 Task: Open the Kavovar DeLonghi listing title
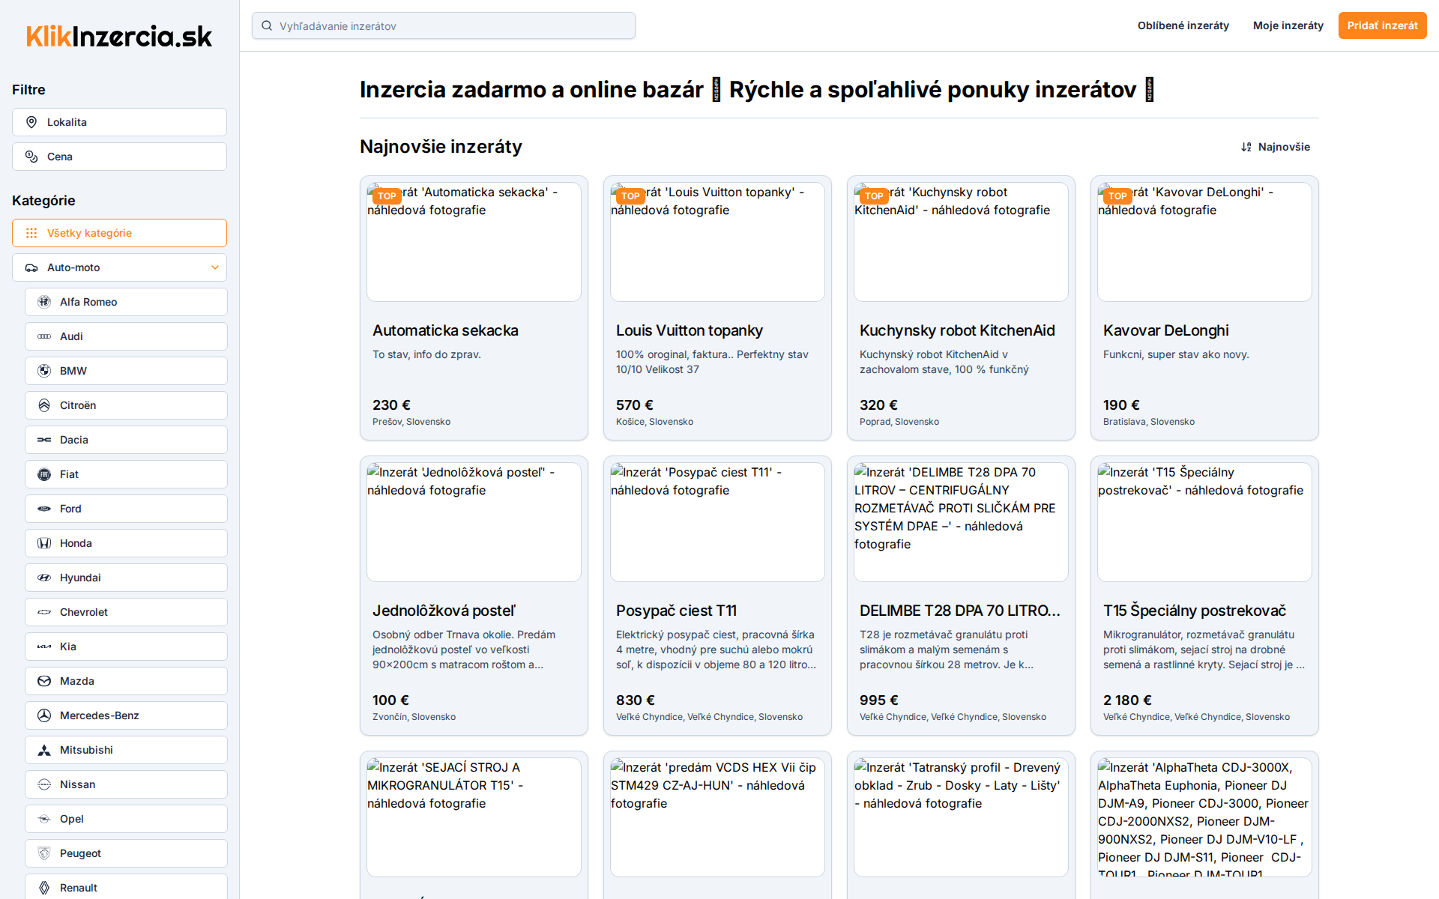(1165, 330)
